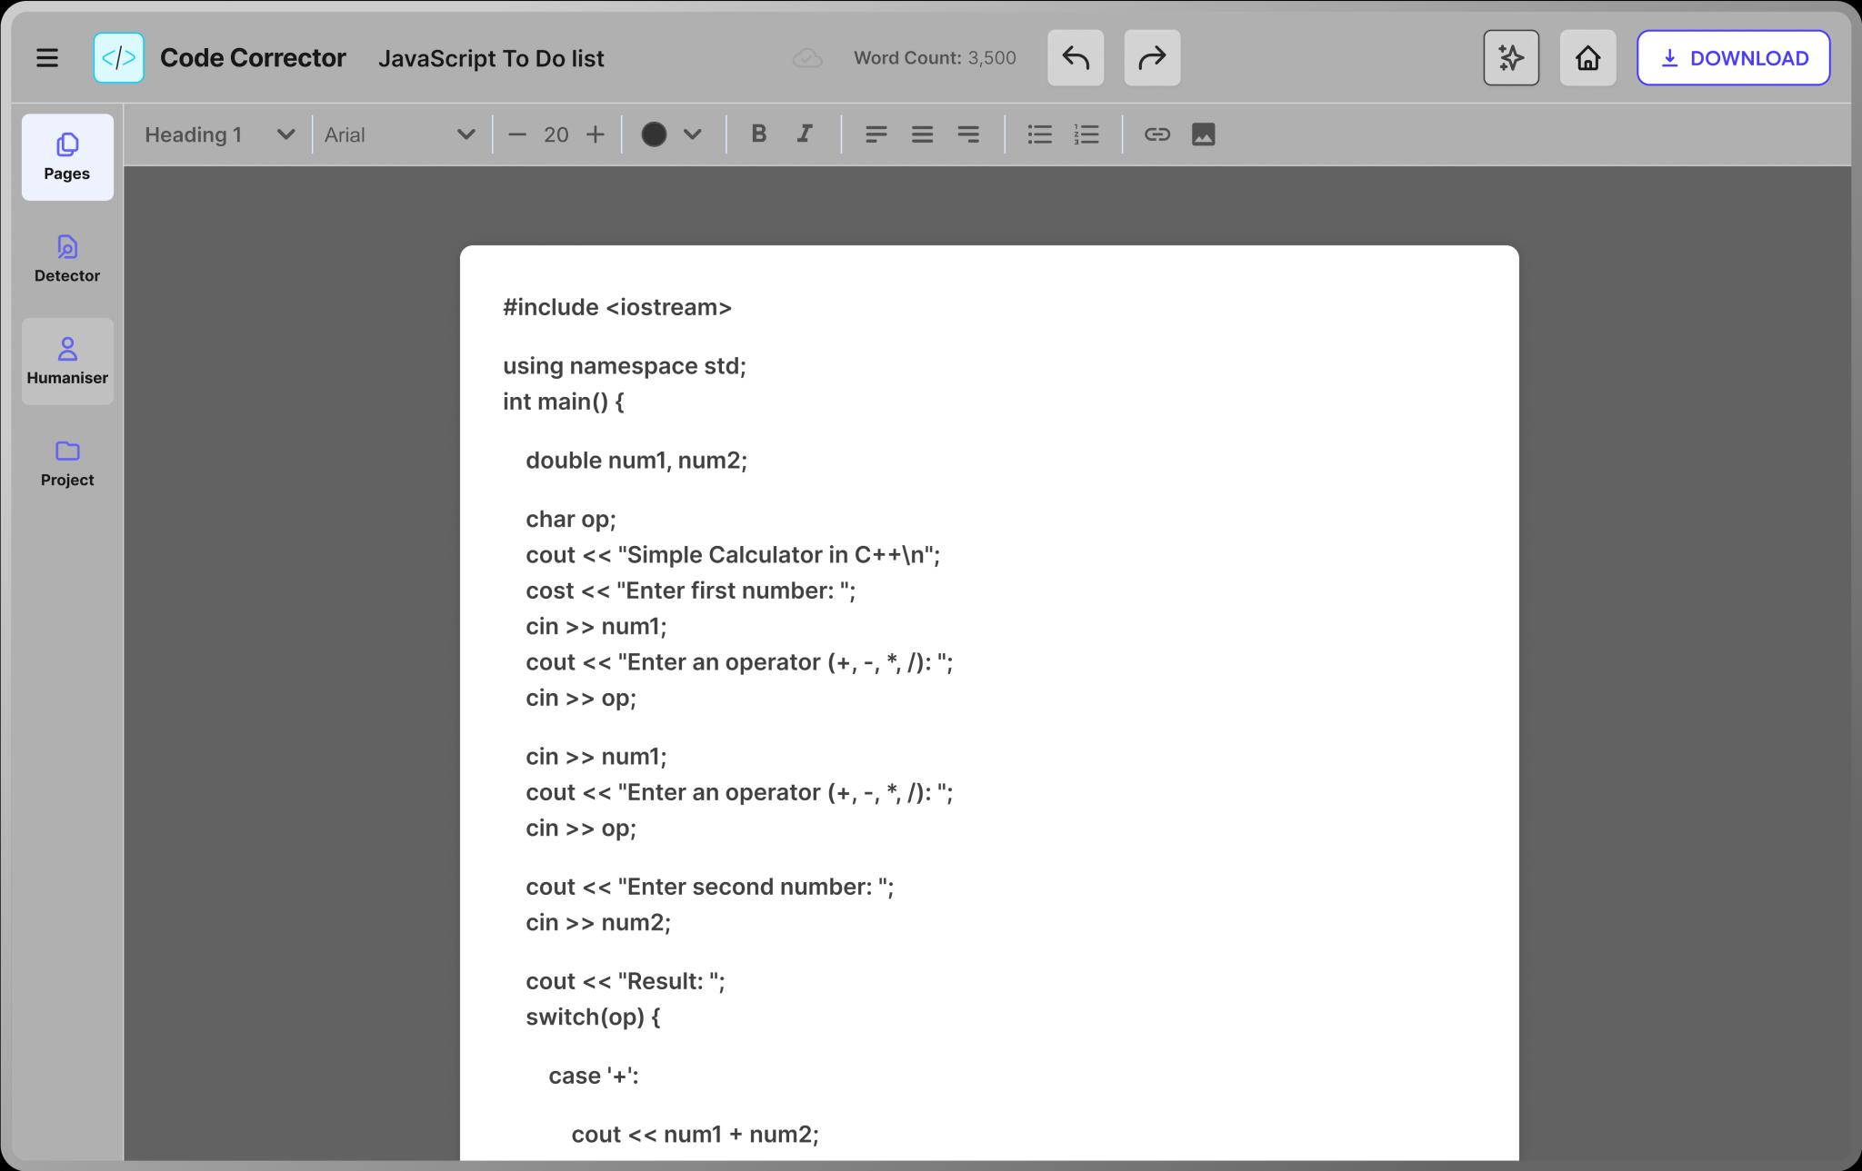Toggle italic formatting
Viewport: 1862px width, 1171px height.
(805, 134)
